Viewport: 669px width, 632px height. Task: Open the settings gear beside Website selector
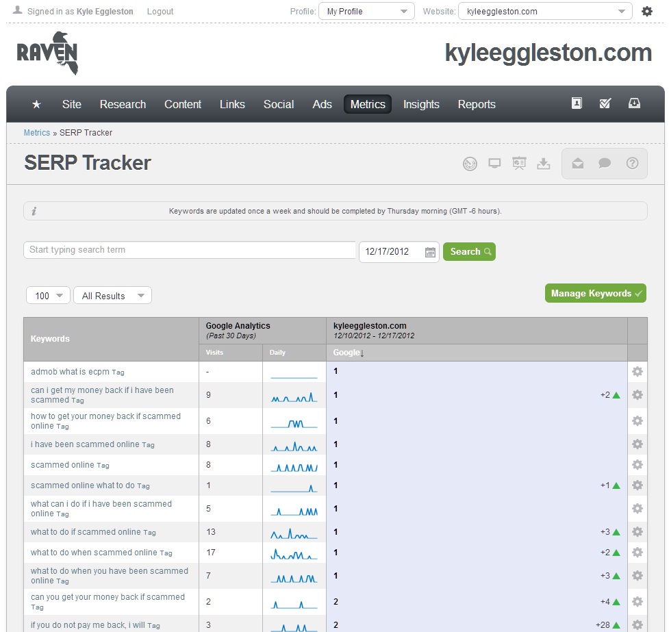pyautogui.click(x=647, y=12)
